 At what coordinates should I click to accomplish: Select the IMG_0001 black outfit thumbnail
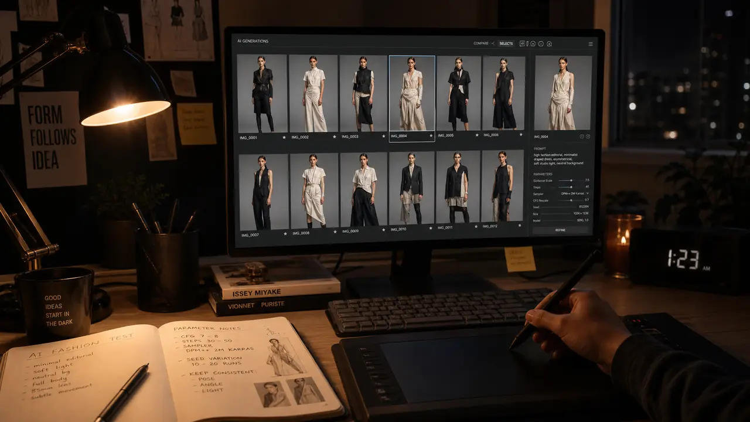point(262,94)
